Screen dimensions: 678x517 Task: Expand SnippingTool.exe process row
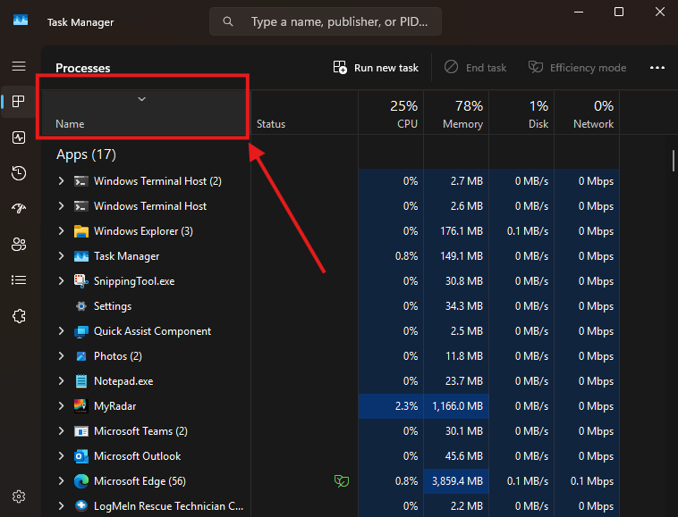pos(61,281)
